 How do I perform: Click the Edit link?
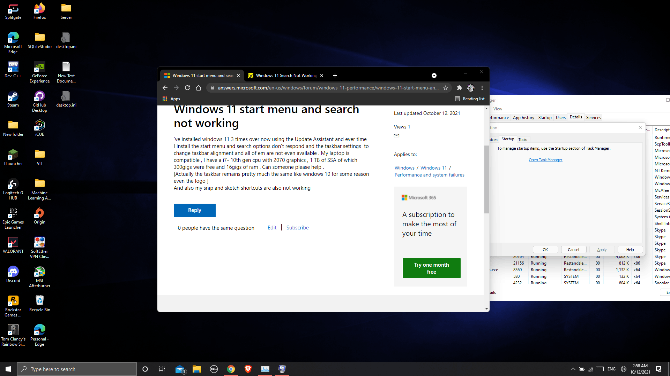(272, 228)
